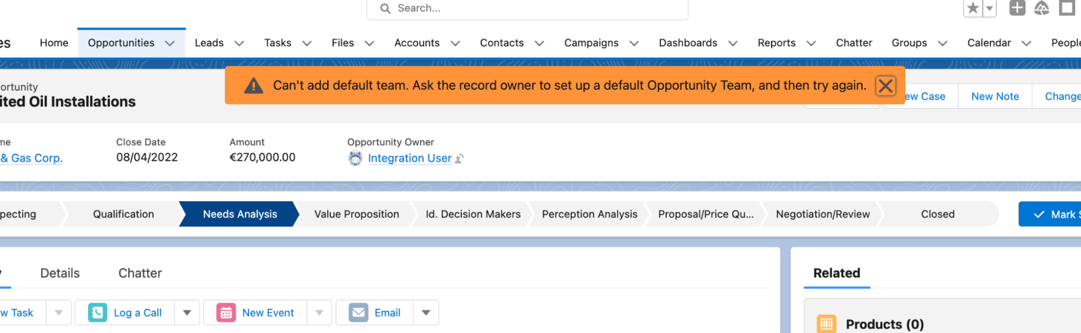Select the Proposal/Price Quote stage
The image size is (1081, 333).
pyautogui.click(x=706, y=214)
